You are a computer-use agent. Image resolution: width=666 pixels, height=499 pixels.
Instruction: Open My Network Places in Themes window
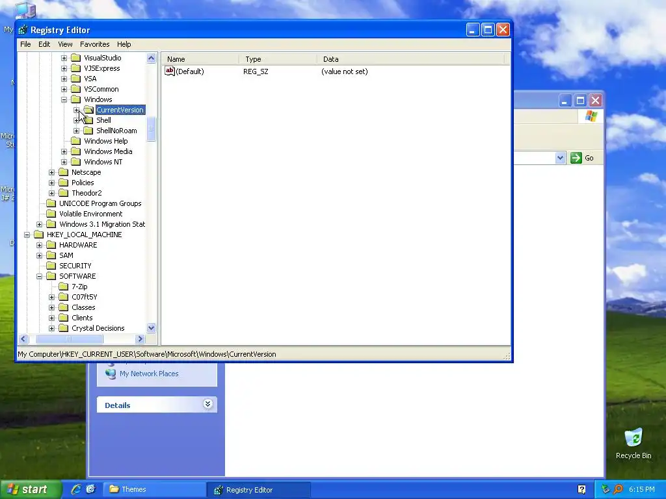coord(149,374)
